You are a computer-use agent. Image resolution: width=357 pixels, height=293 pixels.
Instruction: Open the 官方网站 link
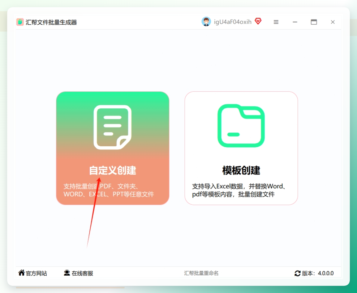tap(36, 273)
